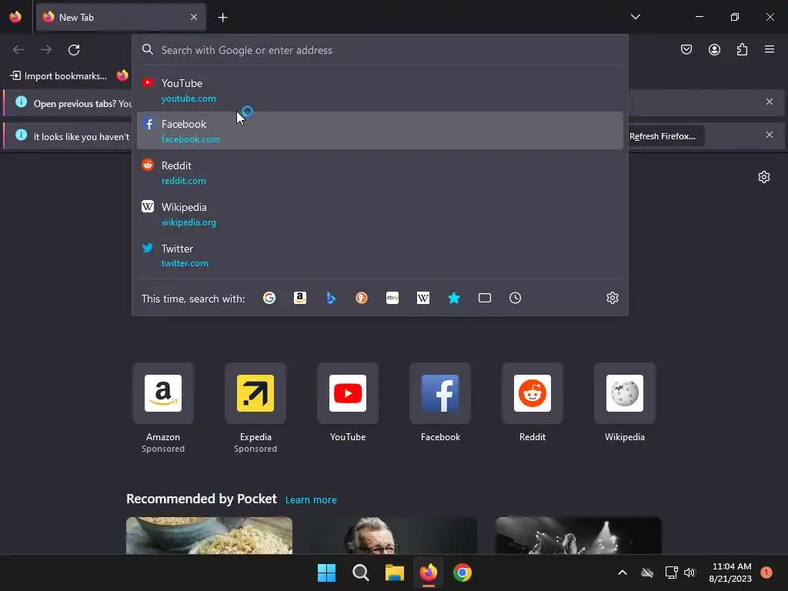
Task: Open the Pocket story showing elderly man
Action: 393,536
